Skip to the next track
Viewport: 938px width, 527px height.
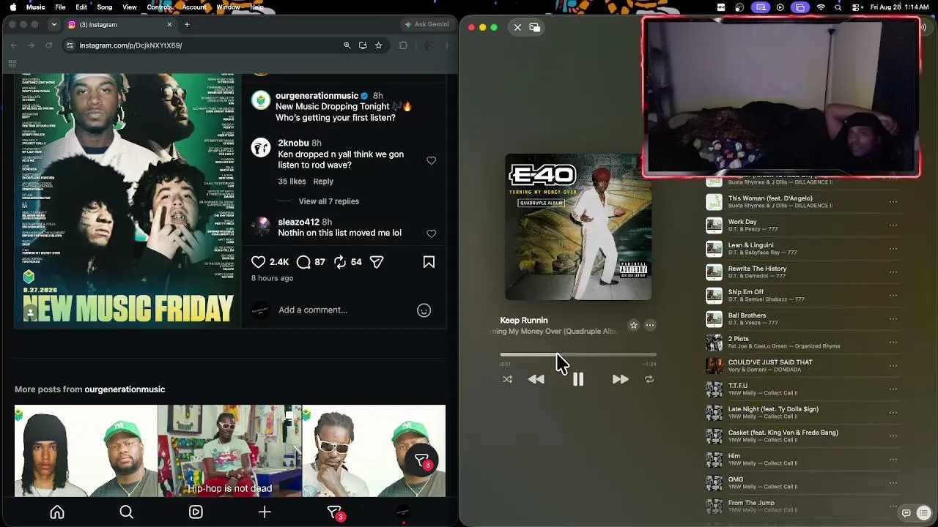coord(620,379)
